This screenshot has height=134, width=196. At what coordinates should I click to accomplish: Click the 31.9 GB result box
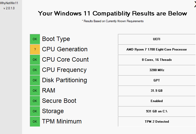click(x=157, y=91)
